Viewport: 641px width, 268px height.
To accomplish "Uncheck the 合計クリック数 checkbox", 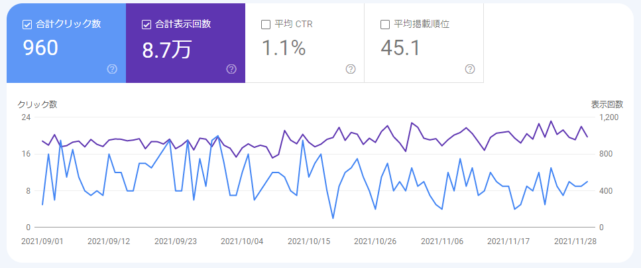I will 27,25.
